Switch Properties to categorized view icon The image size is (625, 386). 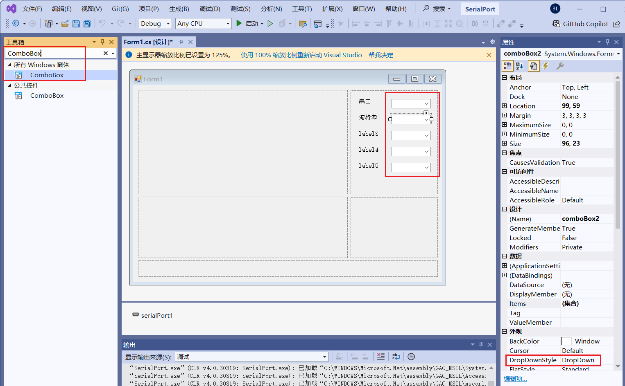click(x=507, y=66)
